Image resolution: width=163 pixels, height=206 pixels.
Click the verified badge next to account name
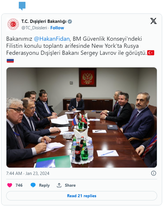tap(70, 21)
